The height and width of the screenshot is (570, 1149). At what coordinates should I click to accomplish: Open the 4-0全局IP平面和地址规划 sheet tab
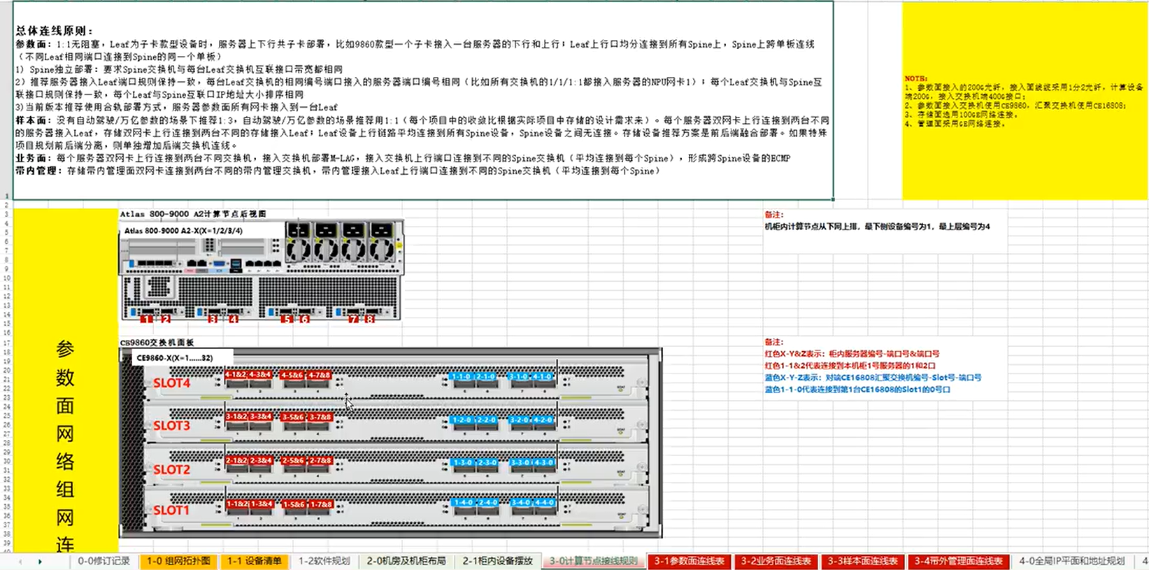pos(1071,561)
